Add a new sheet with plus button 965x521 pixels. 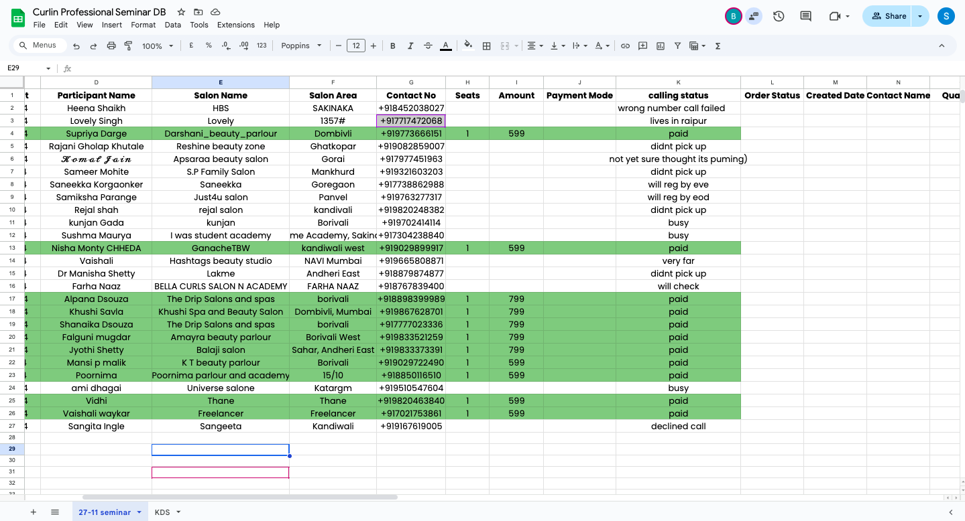[34, 512]
